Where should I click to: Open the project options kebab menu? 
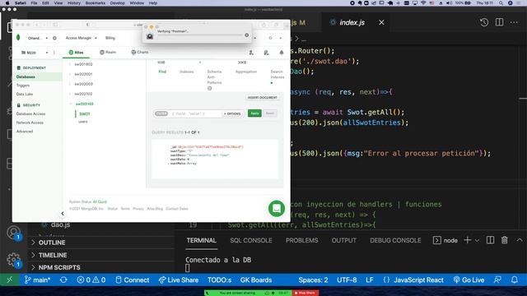54,53
